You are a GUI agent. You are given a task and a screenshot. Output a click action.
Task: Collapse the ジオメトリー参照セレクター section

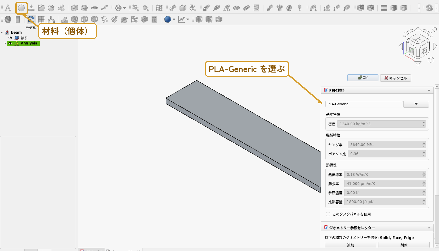pyautogui.click(x=429, y=228)
